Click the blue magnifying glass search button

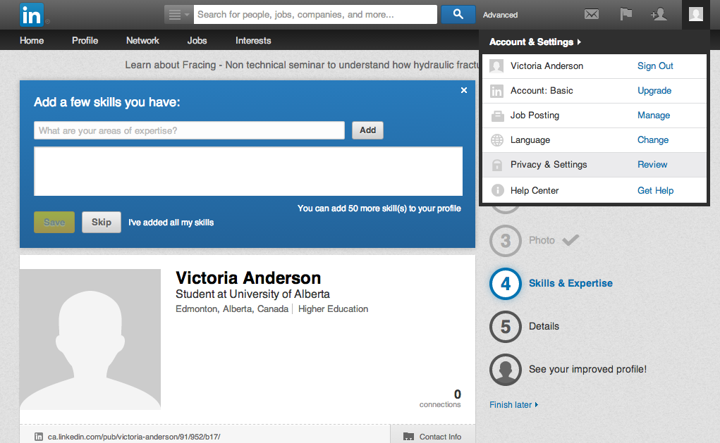tap(458, 15)
